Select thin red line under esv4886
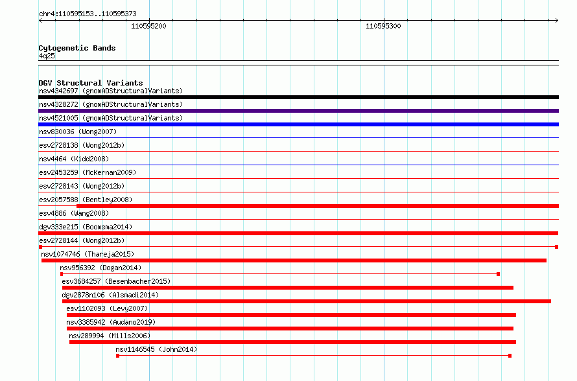Image resolution: width=577 pixels, height=381 pixels. (298, 220)
